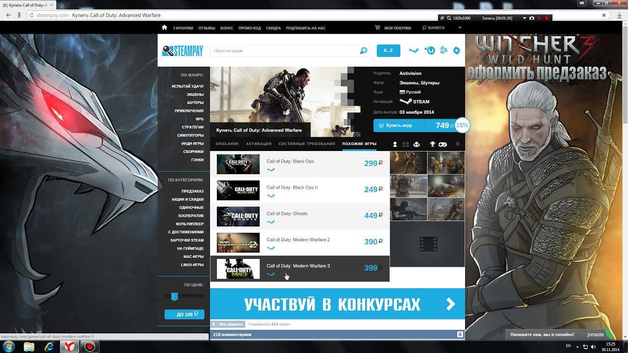The image size is (628, 353).
Task: Click the Мне нравится like button
Action: tap(227, 324)
